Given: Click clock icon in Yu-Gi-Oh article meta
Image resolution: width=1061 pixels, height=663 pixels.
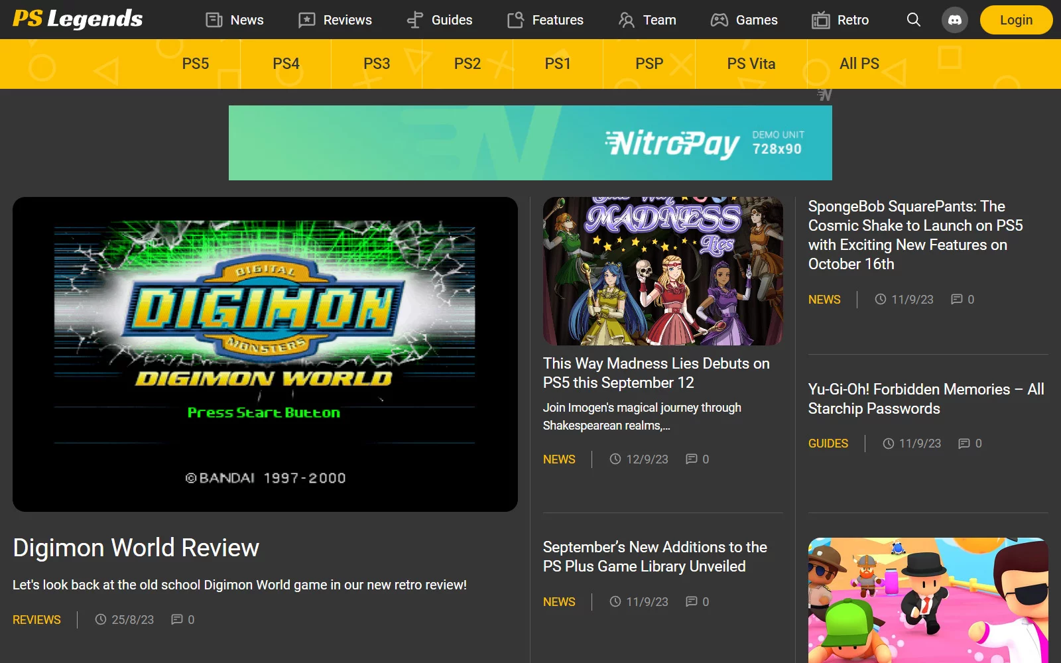Looking at the screenshot, I should click(x=889, y=443).
